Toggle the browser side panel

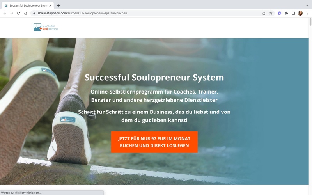[293, 13]
